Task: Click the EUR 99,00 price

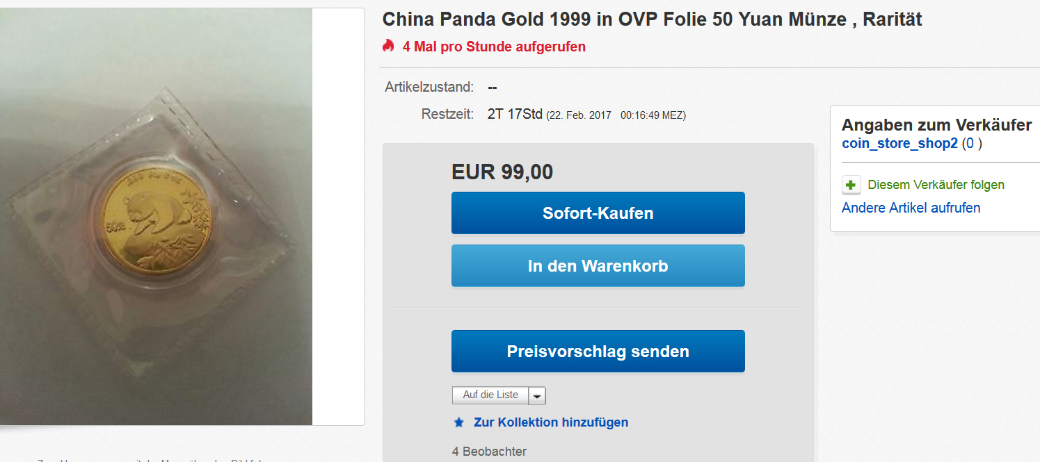Action: point(502,172)
